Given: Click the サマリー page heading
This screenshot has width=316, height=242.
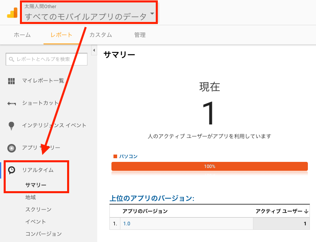Looking at the screenshot, I should point(119,55).
